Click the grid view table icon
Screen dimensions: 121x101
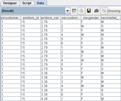tap(74, 11)
